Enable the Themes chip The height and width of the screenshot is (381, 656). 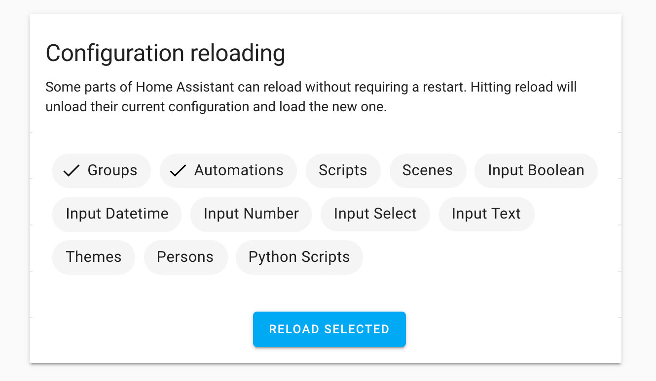click(x=94, y=257)
